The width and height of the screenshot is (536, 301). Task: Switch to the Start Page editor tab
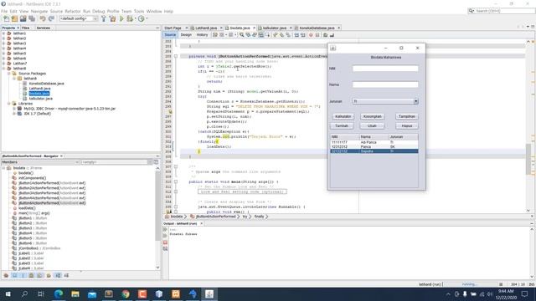pyautogui.click(x=173, y=28)
